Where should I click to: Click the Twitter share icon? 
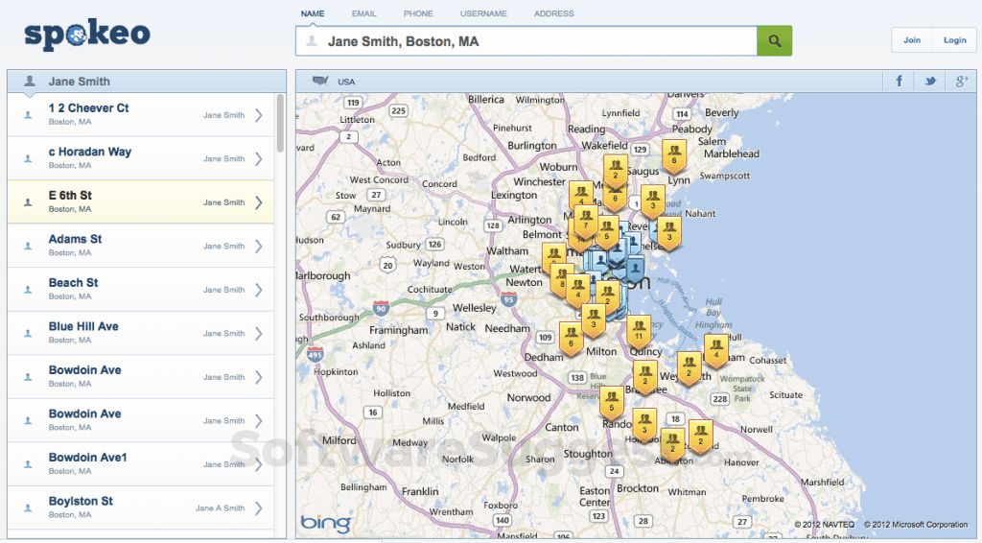pyautogui.click(x=930, y=81)
